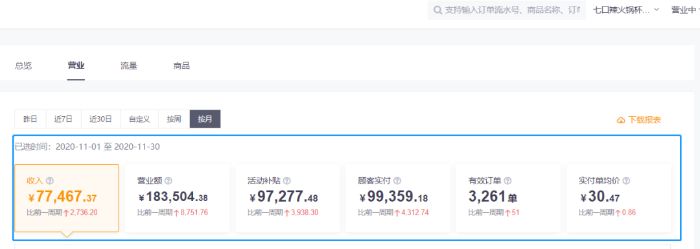The image size is (700, 249).
Task: Select the 近7日 time range
Action: (64, 119)
